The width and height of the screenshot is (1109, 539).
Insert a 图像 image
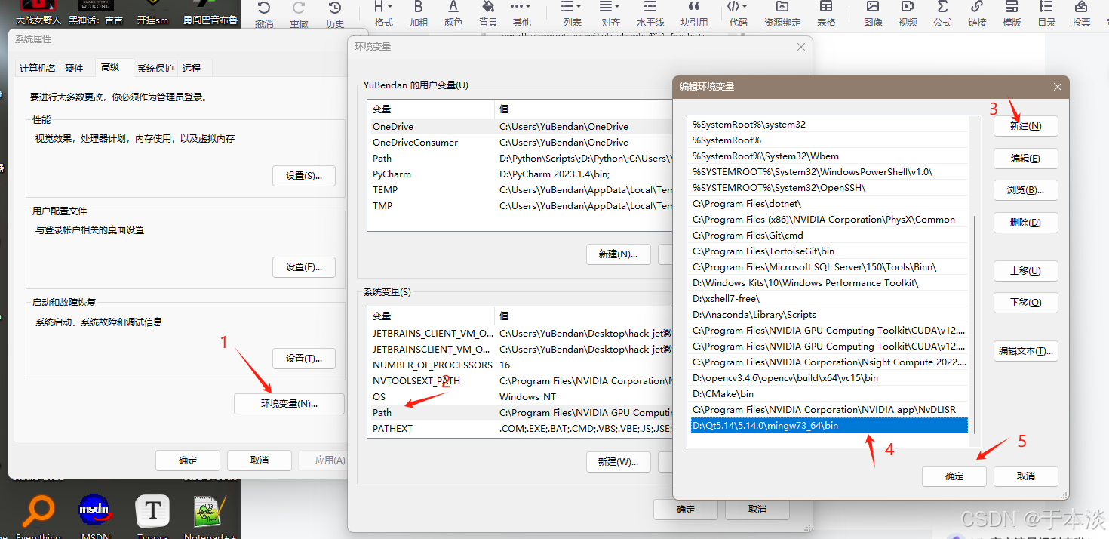click(x=873, y=7)
